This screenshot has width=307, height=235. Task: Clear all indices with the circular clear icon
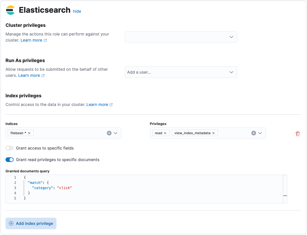[x=109, y=133]
